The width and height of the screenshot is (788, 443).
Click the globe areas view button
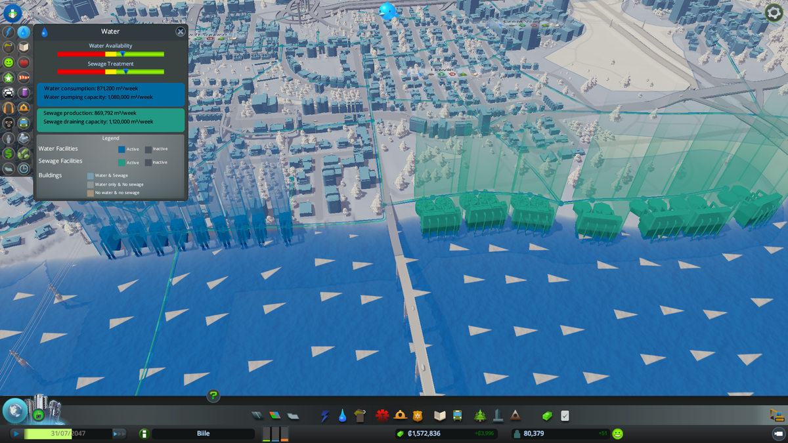point(14,410)
